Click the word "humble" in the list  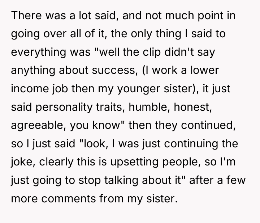(x=148, y=107)
